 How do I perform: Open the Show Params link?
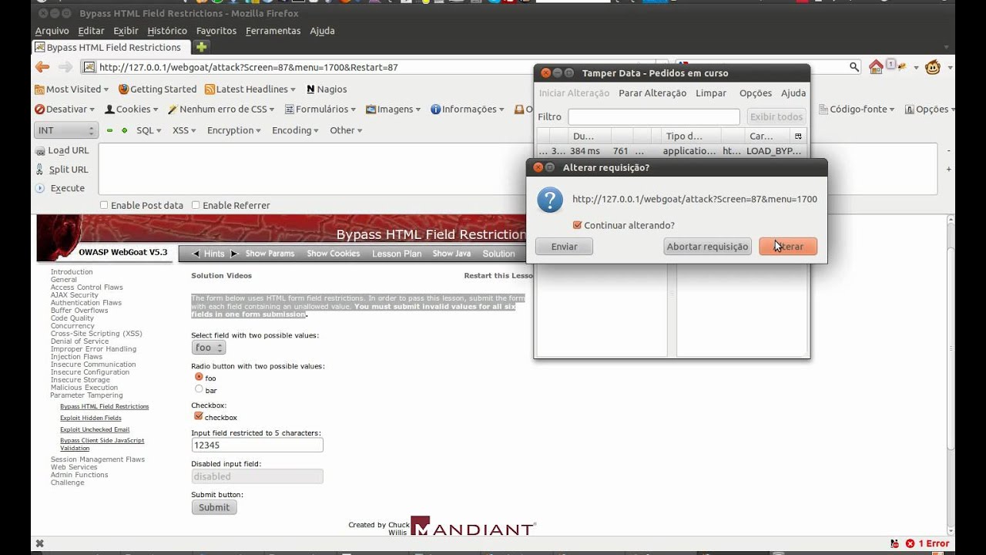270,254
